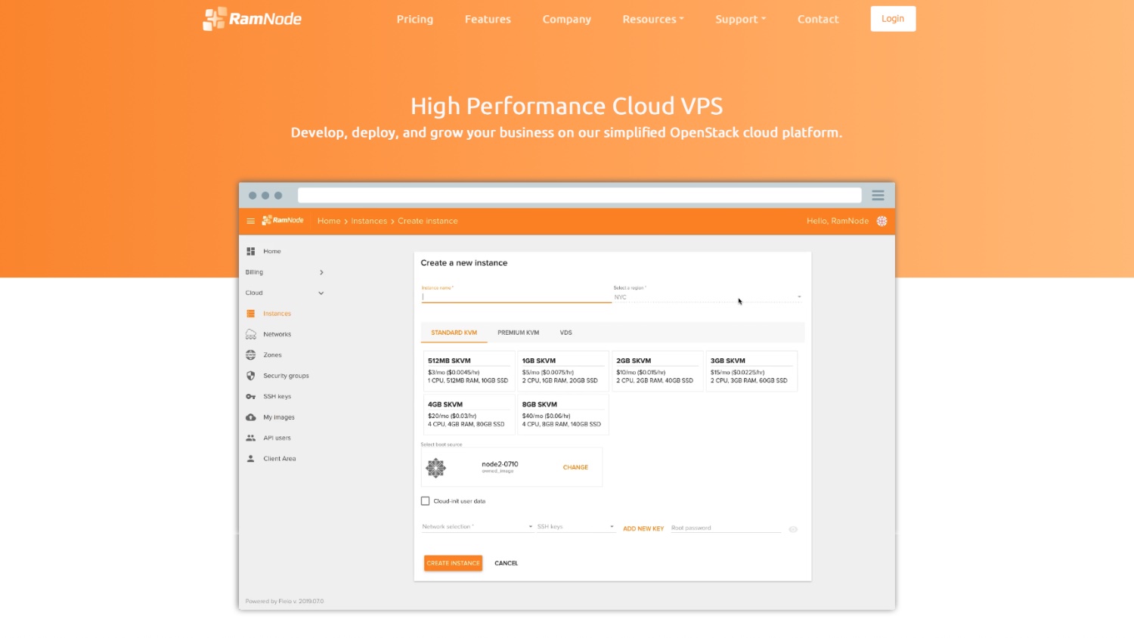Toggle root password visibility eye icon
Screen dimensions: 1134x638
[793, 529]
